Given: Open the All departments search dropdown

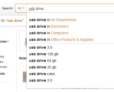Looking at the screenshot, I should coord(21,8).
